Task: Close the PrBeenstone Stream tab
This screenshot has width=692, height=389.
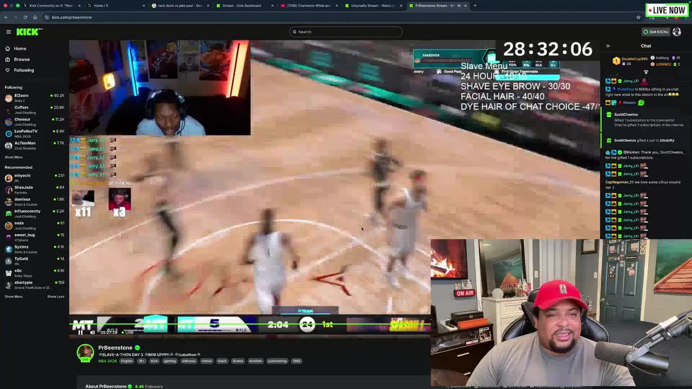Action: 465,5
